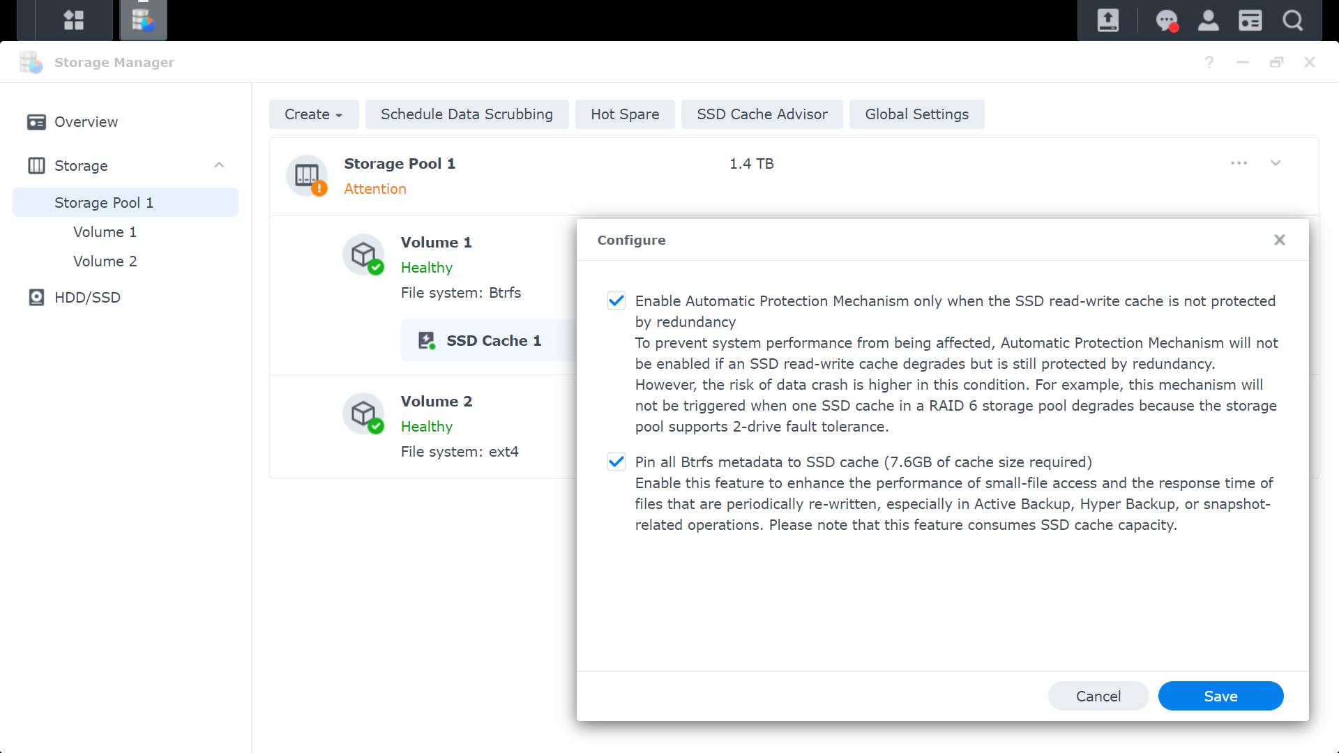Click Schedule Data Scrubbing button
The width and height of the screenshot is (1339, 753).
467,114
